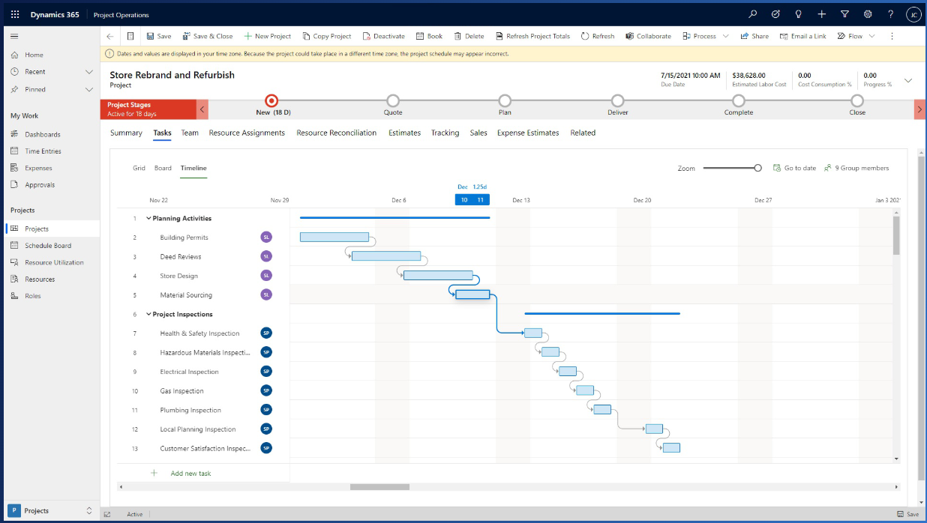
Task: Select the Plan stage circle
Action: tap(505, 100)
